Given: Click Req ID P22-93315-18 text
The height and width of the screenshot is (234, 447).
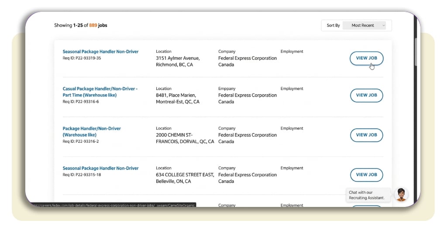Looking at the screenshot, I should 82,175.
